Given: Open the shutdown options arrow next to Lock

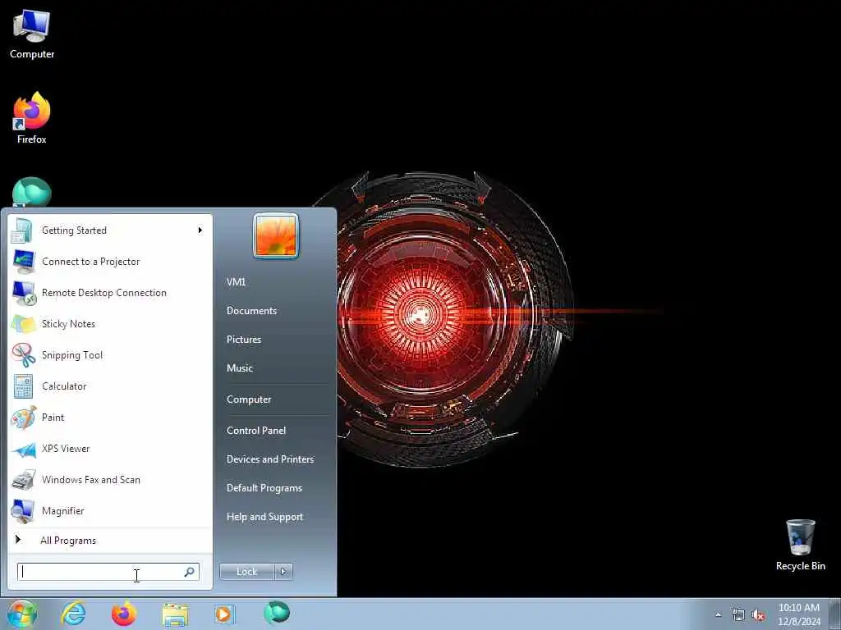Looking at the screenshot, I should pyautogui.click(x=283, y=572).
